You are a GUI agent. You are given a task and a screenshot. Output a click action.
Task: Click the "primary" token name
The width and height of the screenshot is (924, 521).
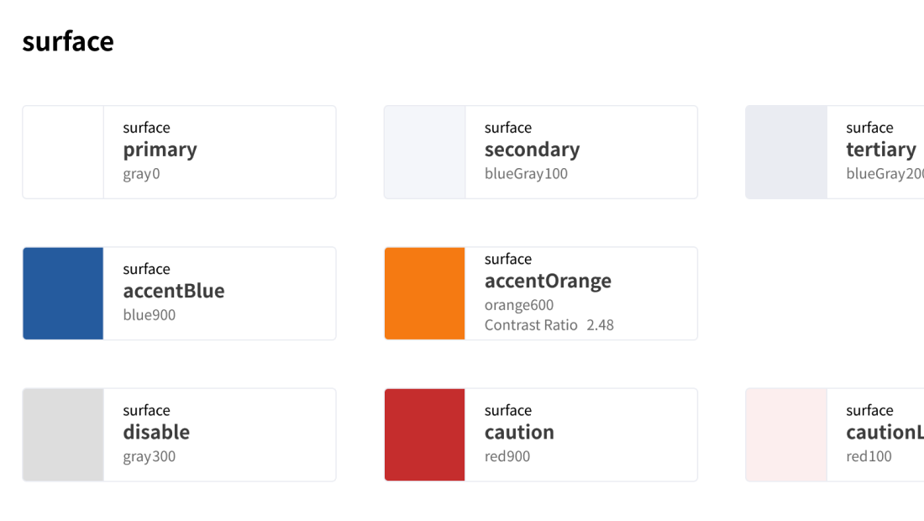pyautogui.click(x=160, y=150)
